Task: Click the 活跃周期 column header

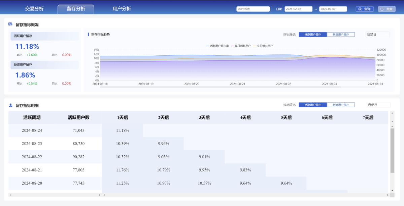Action: click(x=32, y=118)
